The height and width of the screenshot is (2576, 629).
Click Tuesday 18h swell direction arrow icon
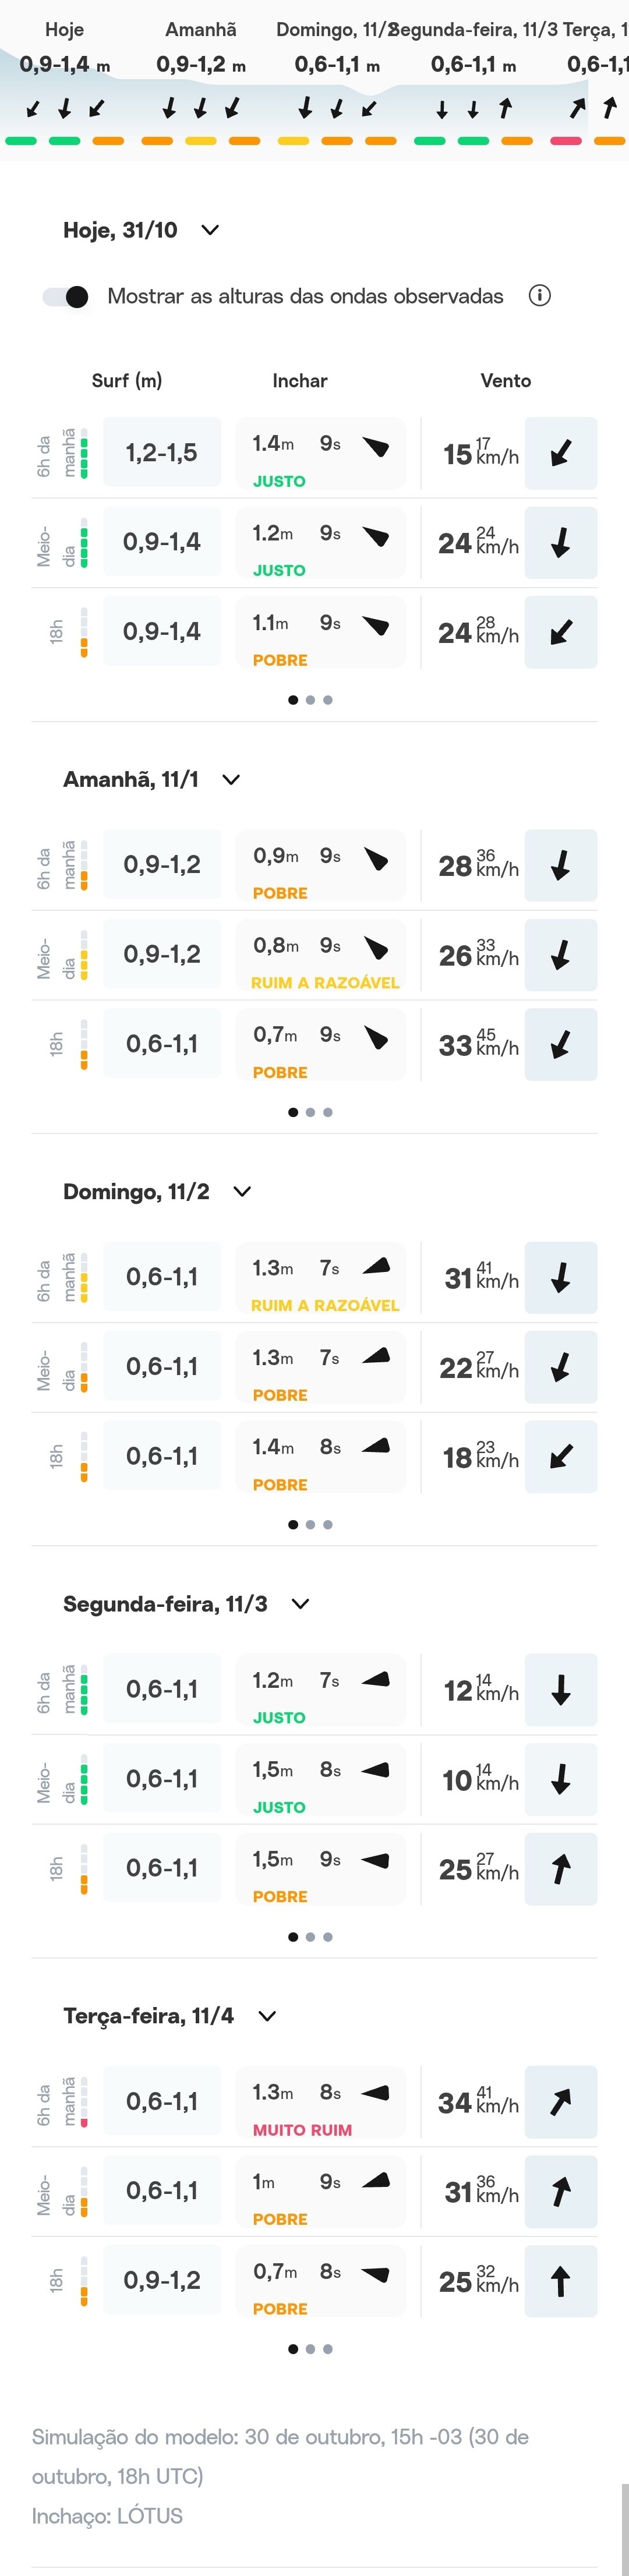click(x=376, y=2273)
